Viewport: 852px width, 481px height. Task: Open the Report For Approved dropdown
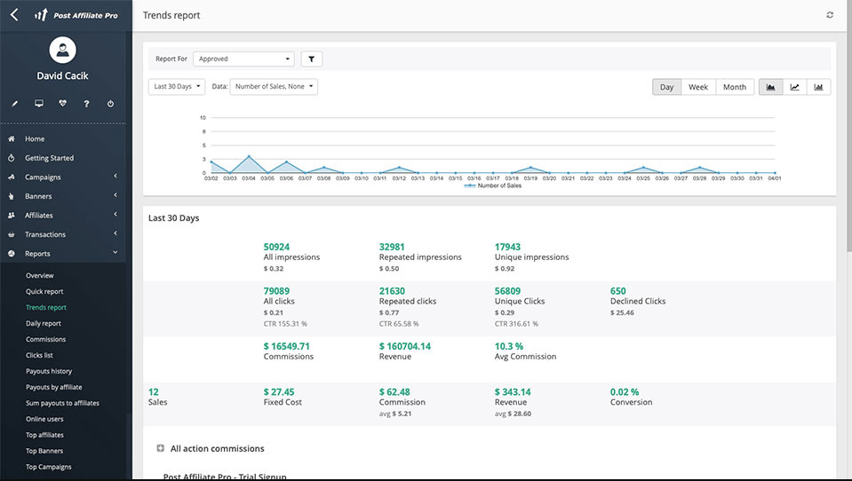tap(243, 59)
